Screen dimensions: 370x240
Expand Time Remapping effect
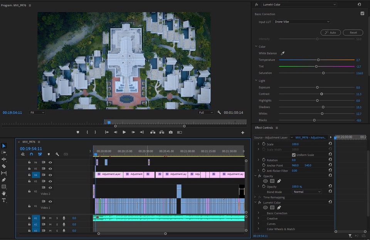coord(255,197)
